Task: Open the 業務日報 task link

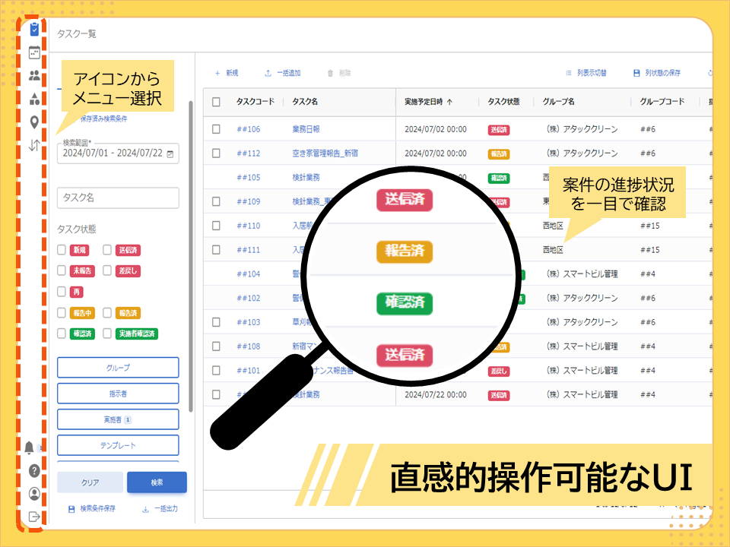Action: (x=306, y=129)
